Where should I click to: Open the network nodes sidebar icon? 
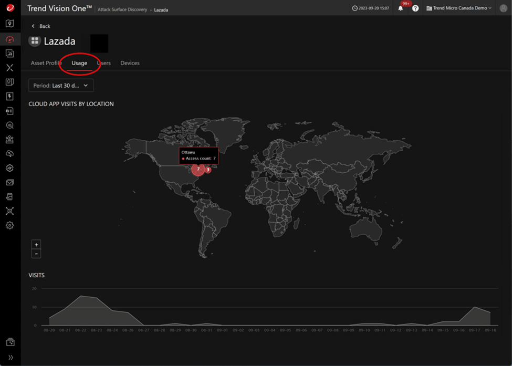click(x=10, y=211)
